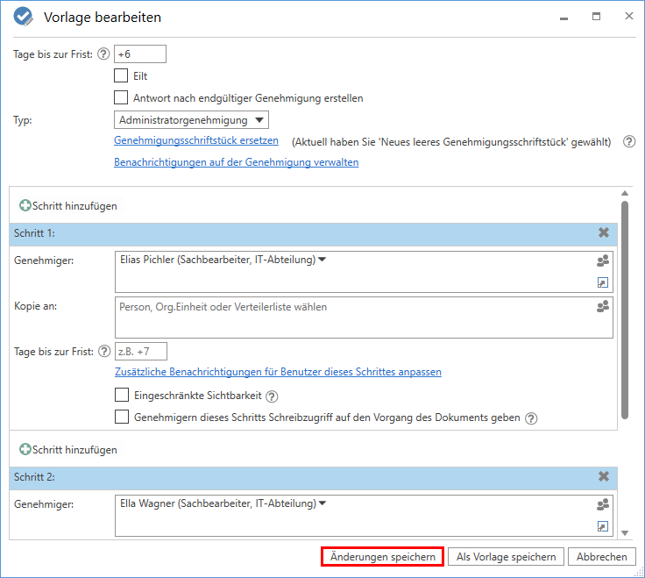The width and height of the screenshot is (645, 578).
Task: Expand the Ella Wagner approver dropdown arrow
Action: [322, 503]
